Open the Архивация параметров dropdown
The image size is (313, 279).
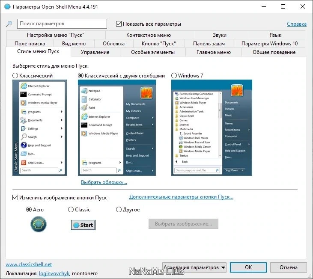(194, 267)
